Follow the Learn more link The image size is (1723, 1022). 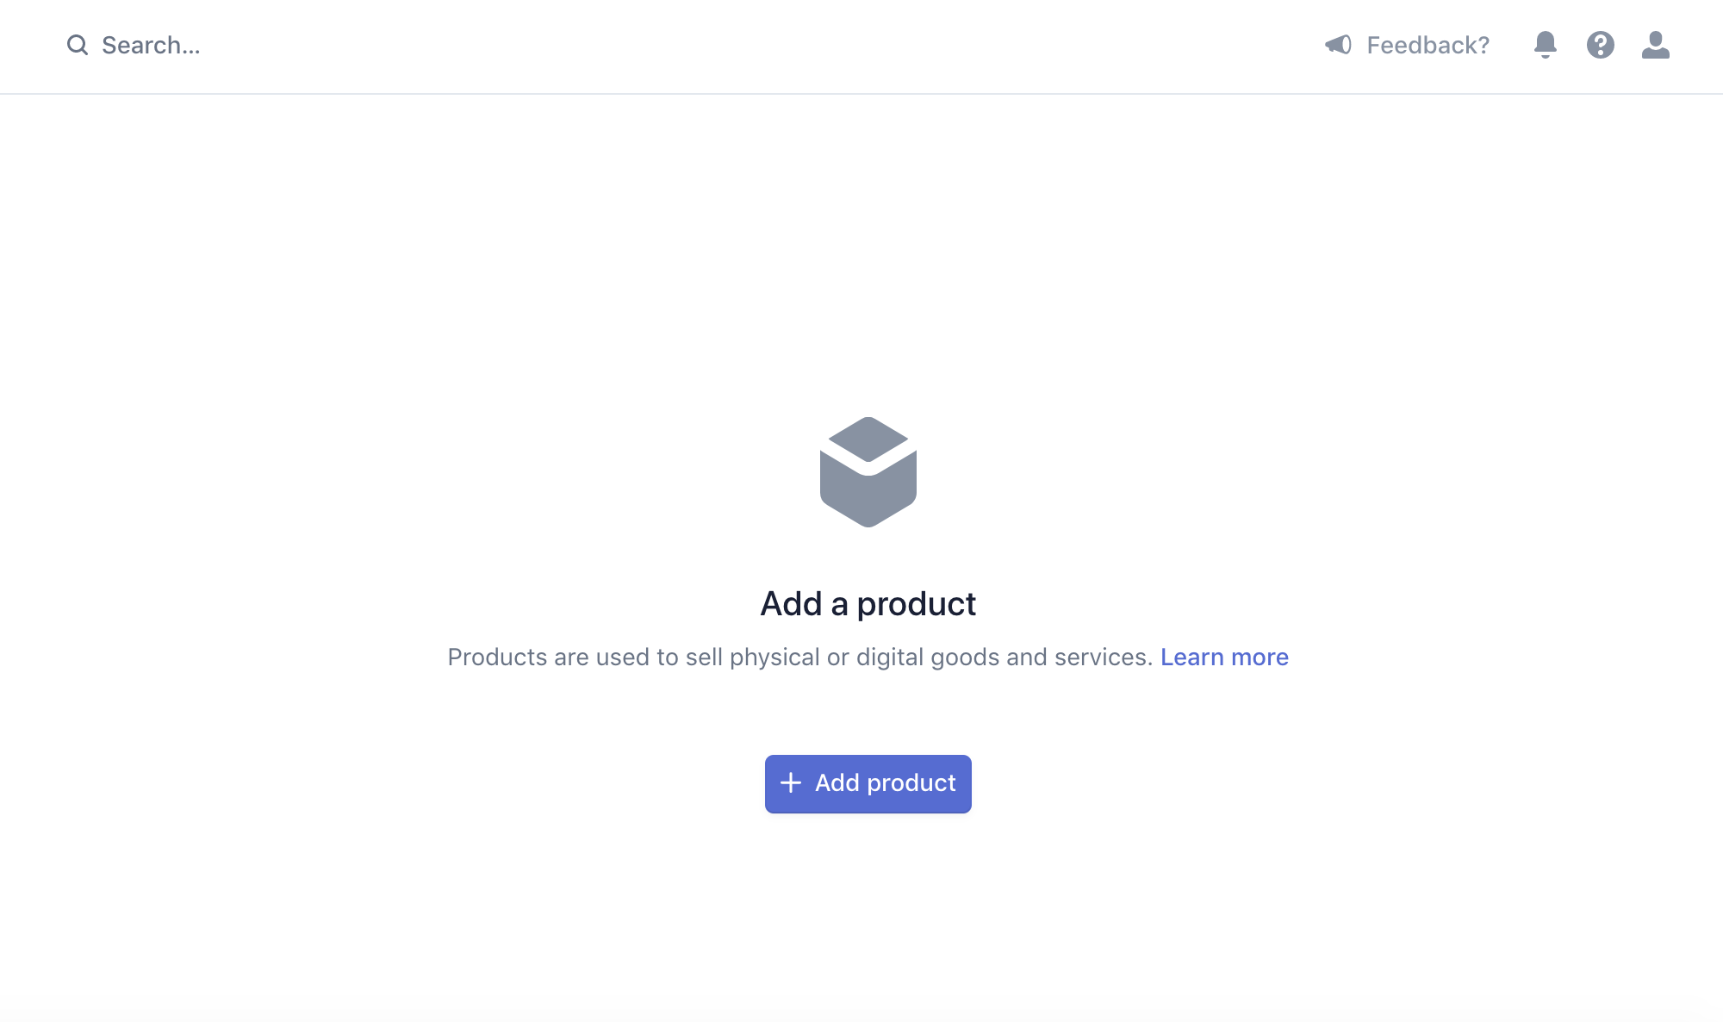click(x=1224, y=657)
